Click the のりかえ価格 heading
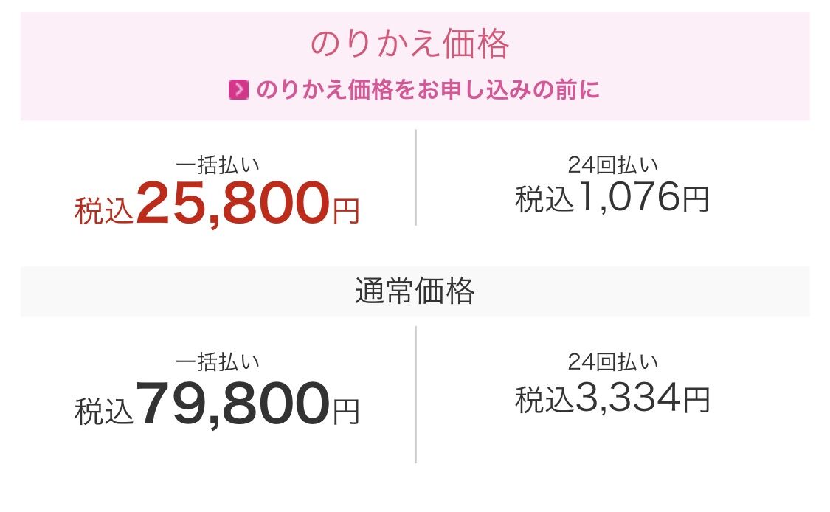 click(x=409, y=44)
